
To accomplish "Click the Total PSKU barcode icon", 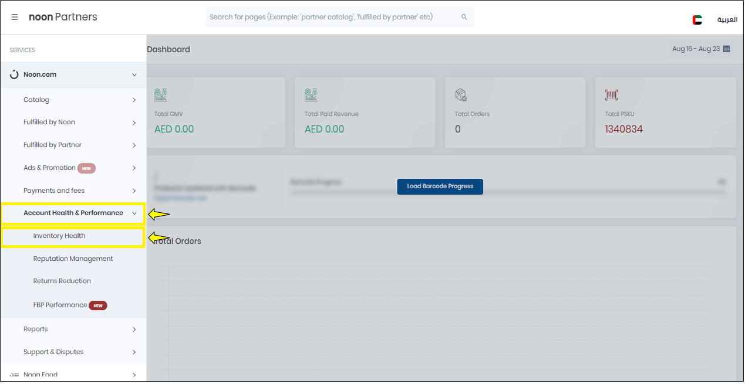I will click(x=611, y=95).
